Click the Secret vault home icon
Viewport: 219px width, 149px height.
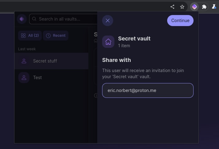(x=108, y=42)
